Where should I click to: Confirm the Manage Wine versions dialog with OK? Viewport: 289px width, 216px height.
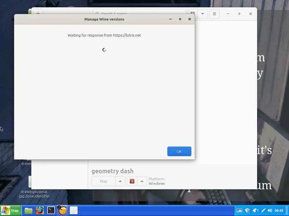tap(179, 151)
